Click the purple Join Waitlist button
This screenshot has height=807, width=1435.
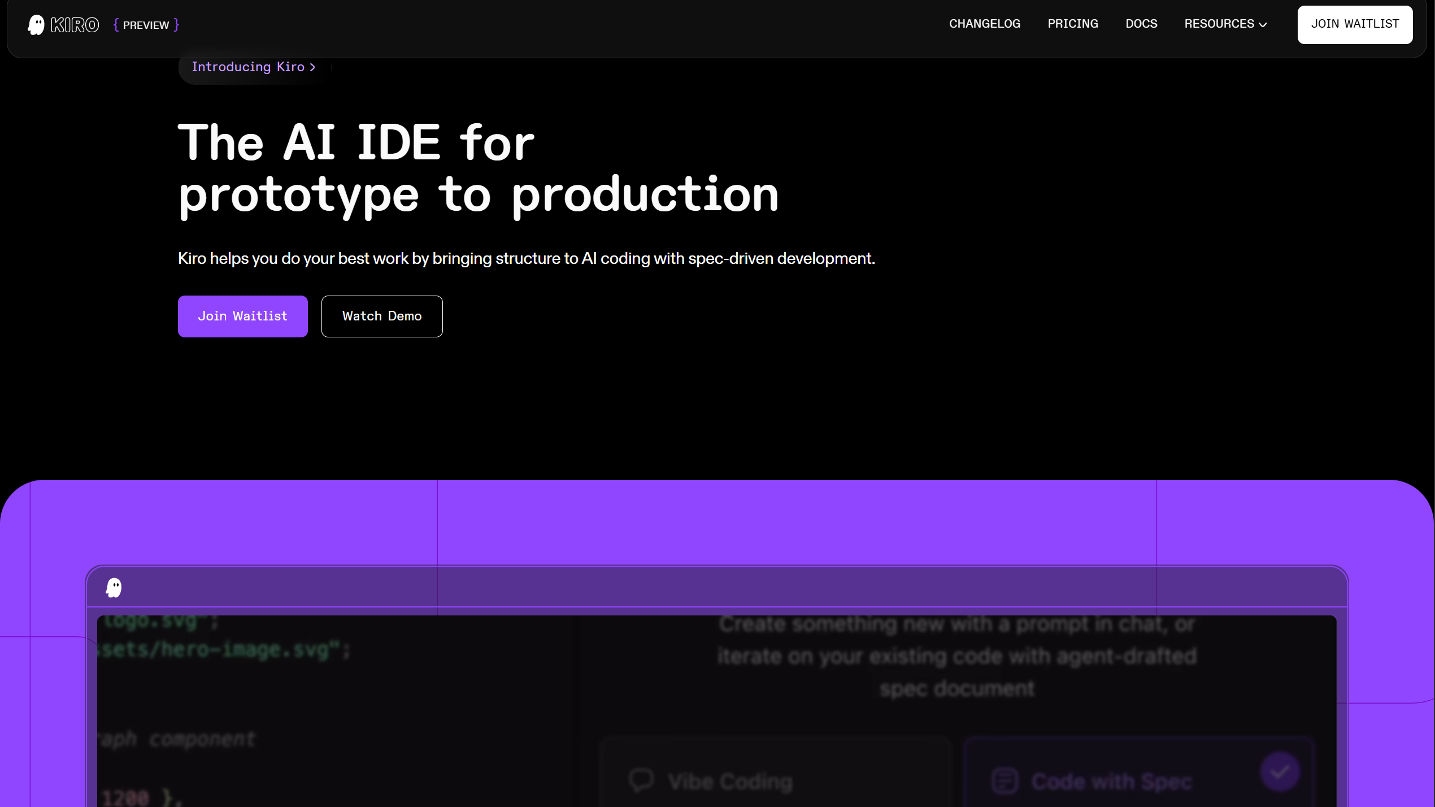point(243,316)
